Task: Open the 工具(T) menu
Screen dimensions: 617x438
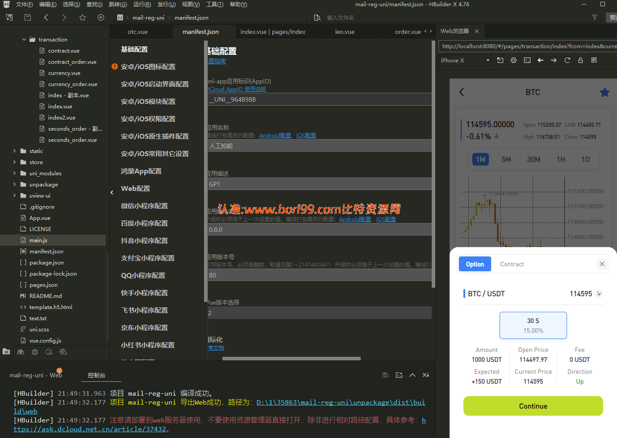Action: [215, 4]
